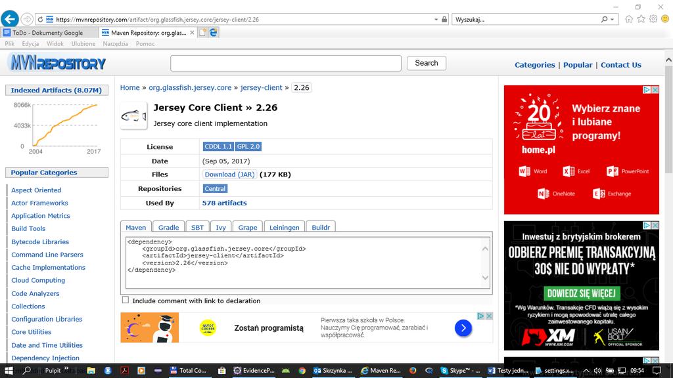This screenshot has width=673, height=378.
Task: Click the Search button
Action: (x=426, y=63)
